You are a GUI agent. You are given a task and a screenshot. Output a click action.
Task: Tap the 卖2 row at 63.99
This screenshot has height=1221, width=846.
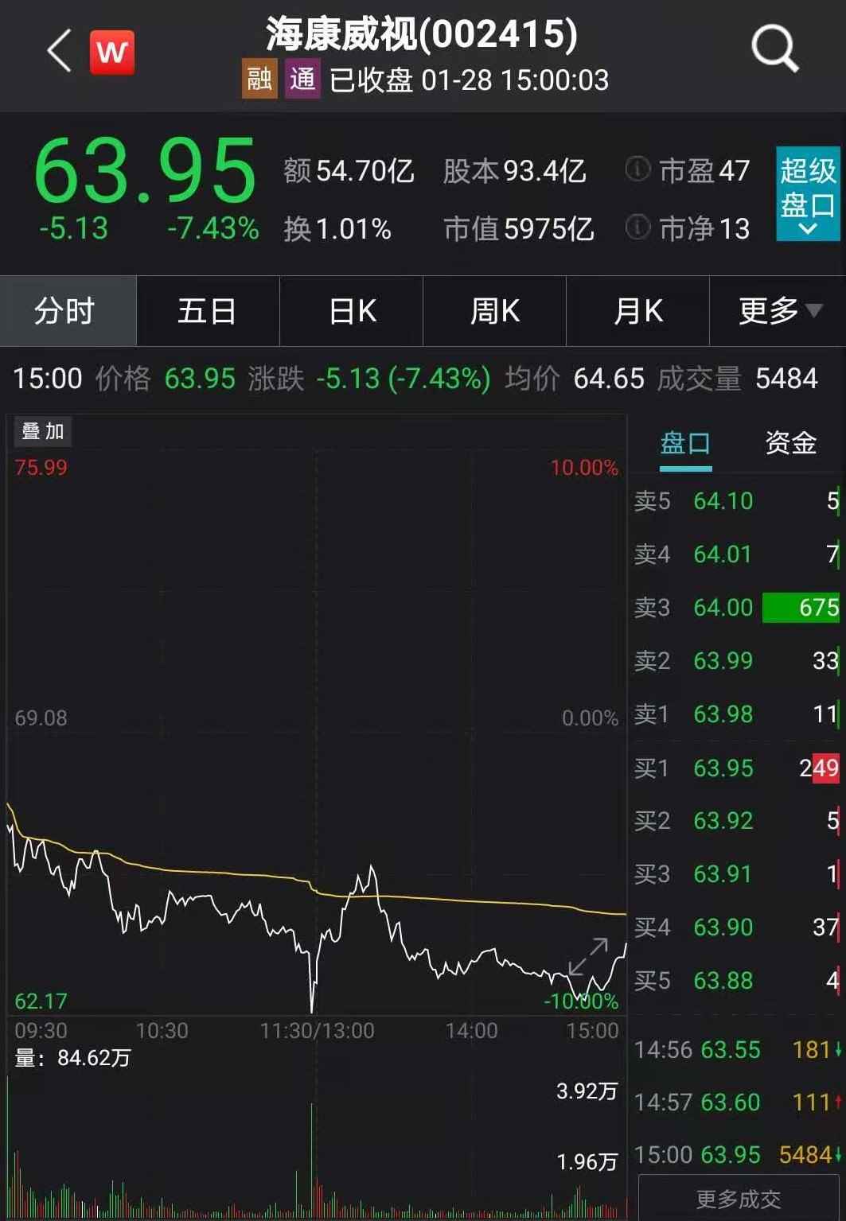point(736,660)
